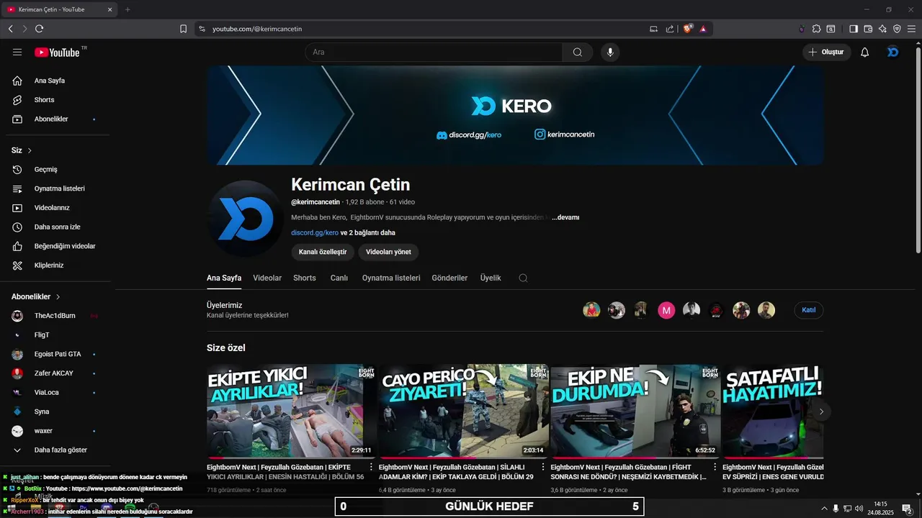The height and width of the screenshot is (518, 922).
Task: Open a new browser tab
Action: pyautogui.click(x=127, y=9)
